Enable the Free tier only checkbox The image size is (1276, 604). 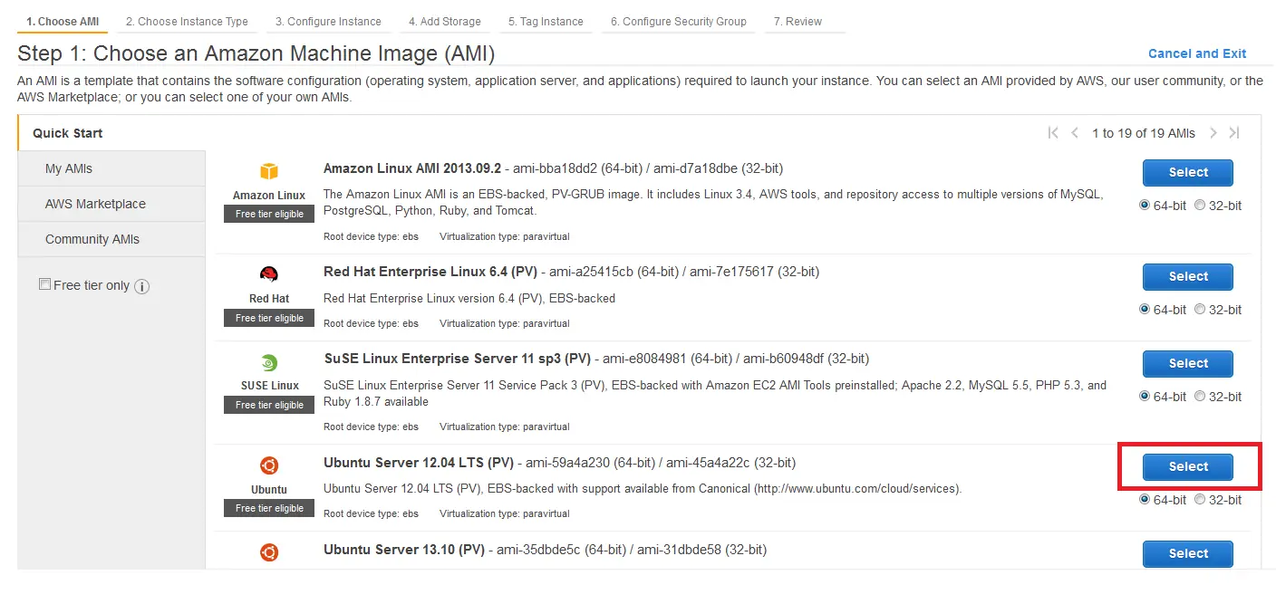(x=44, y=284)
